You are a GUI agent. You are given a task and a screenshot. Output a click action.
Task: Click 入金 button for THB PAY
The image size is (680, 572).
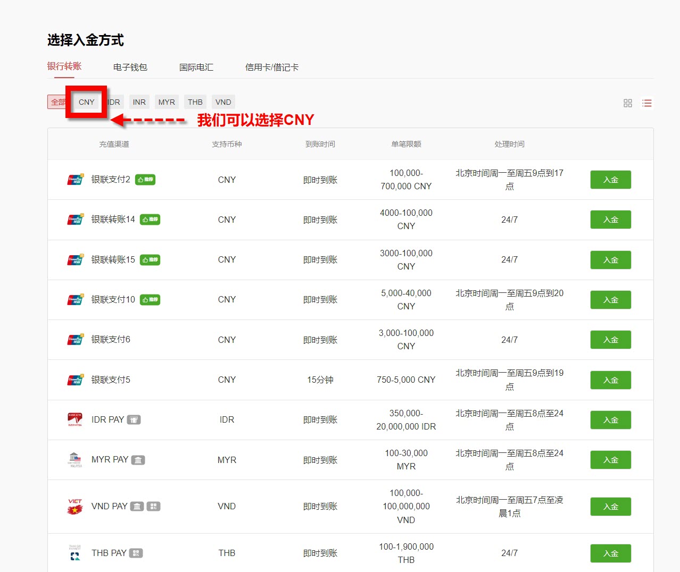(x=610, y=553)
